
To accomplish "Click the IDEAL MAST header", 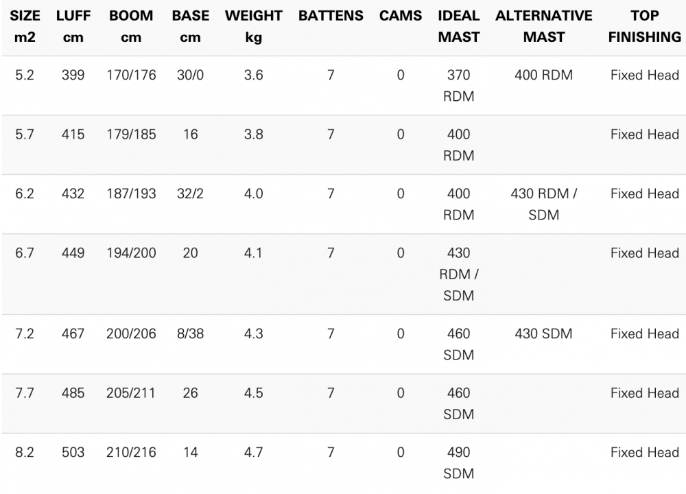I will [x=459, y=26].
